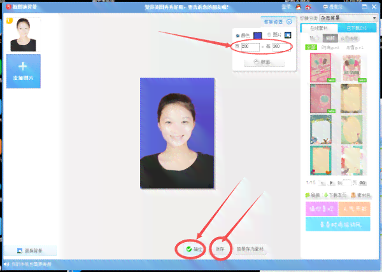This screenshot has width=382, height=272.
Task: Select the 颜色 color radio button
Action: tap(237, 36)
